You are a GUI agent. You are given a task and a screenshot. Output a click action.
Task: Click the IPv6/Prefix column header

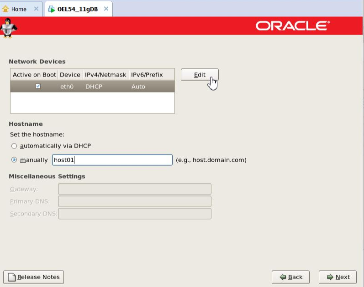[152, 75]
